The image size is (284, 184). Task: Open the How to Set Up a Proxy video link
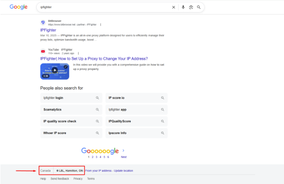pyautogui.click(x=94, y=59)
